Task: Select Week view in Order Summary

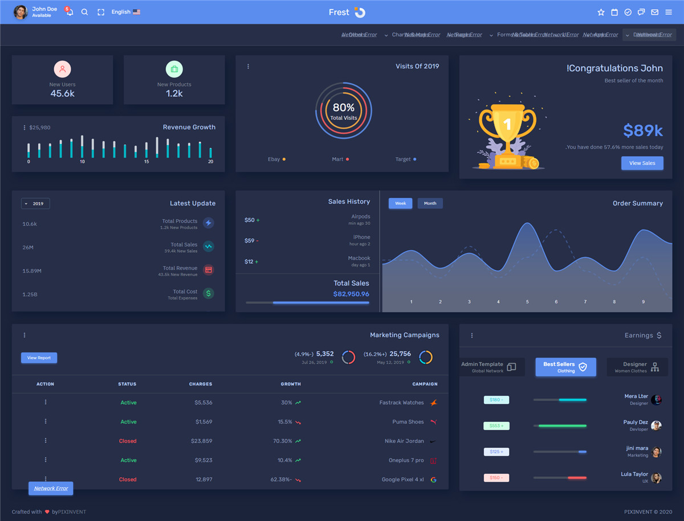Action: point(401,203)
